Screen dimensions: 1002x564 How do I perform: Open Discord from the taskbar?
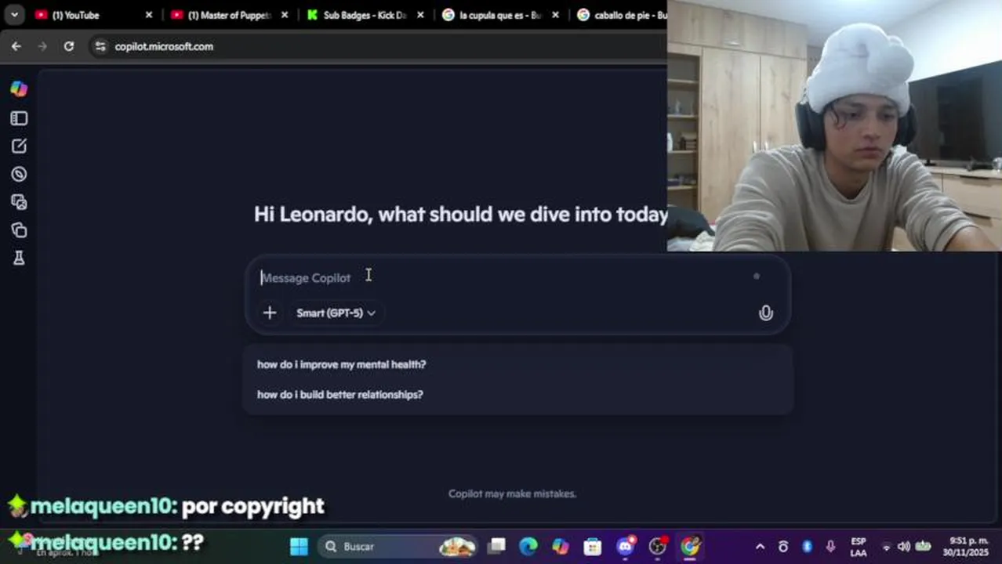626,546
